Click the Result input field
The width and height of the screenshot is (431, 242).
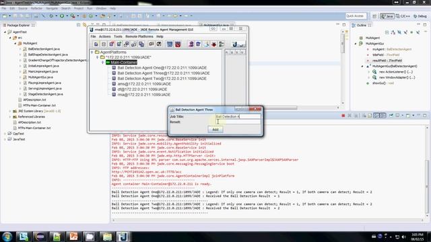(238, 122)
